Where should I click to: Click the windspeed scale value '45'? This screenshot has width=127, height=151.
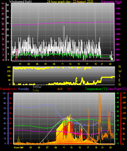pyautogui.click(x=8, y=5)
